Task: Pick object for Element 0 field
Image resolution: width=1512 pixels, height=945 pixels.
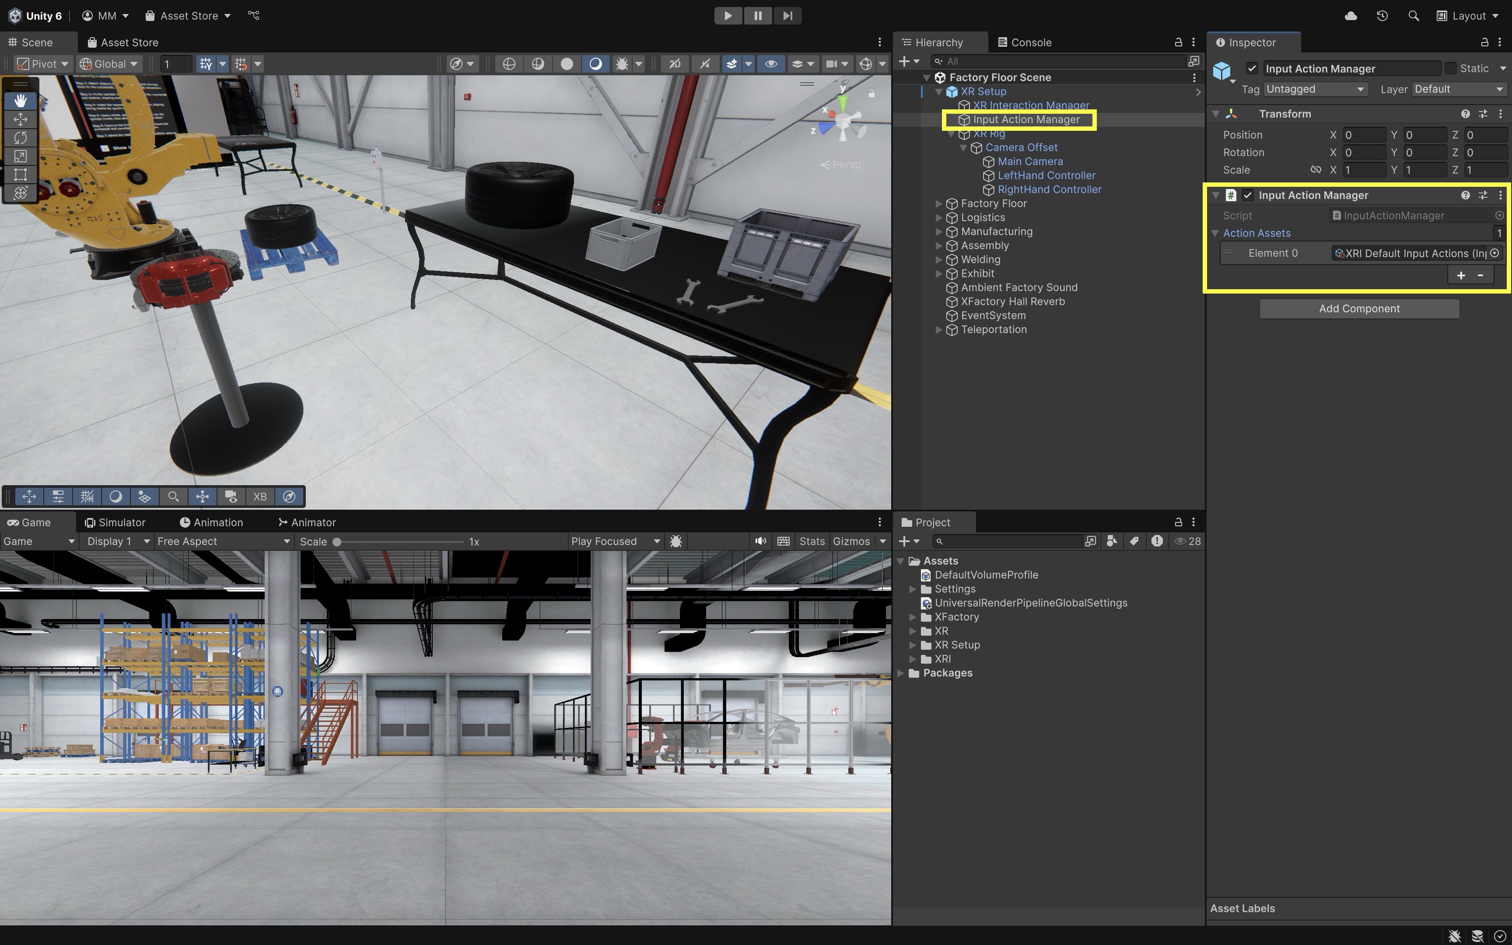Action: tap(1494, 253)
